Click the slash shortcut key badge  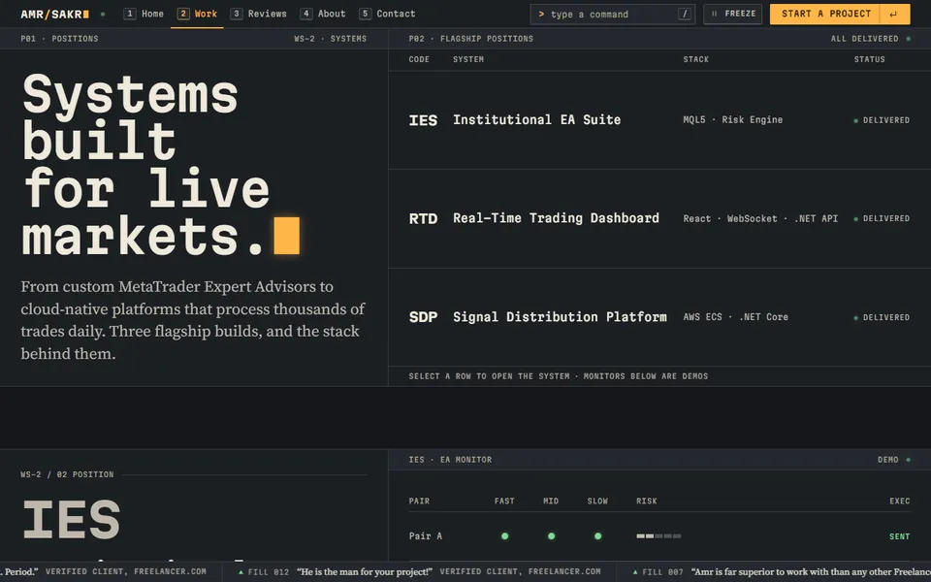click(685, 14)
